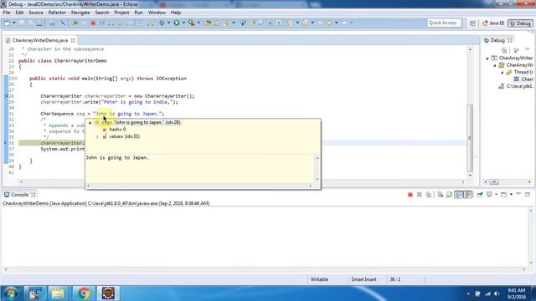
Task: Click the Resume debug button
Action: (x=75, y=23)
